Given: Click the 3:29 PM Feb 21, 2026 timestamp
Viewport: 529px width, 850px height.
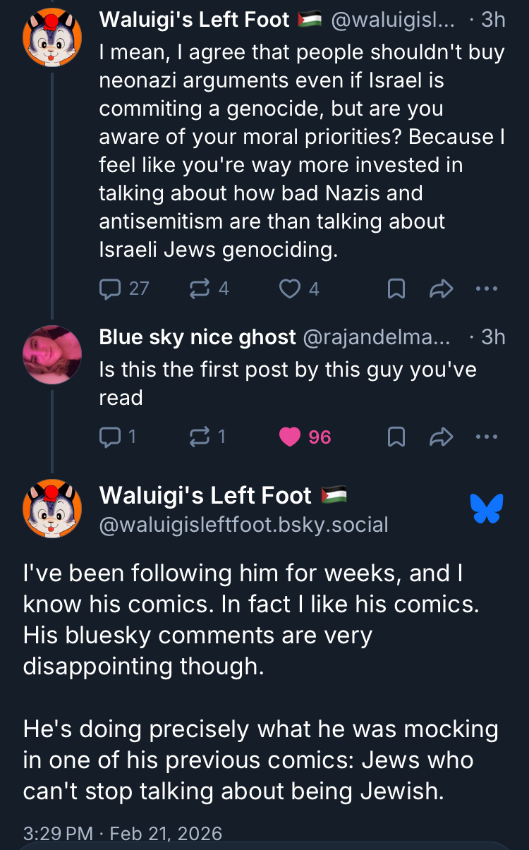Looking at the screenshot, I should coord(123,833).
